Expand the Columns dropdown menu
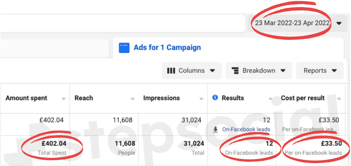This screenshot has width=351, height=166. tap(212, 70)
